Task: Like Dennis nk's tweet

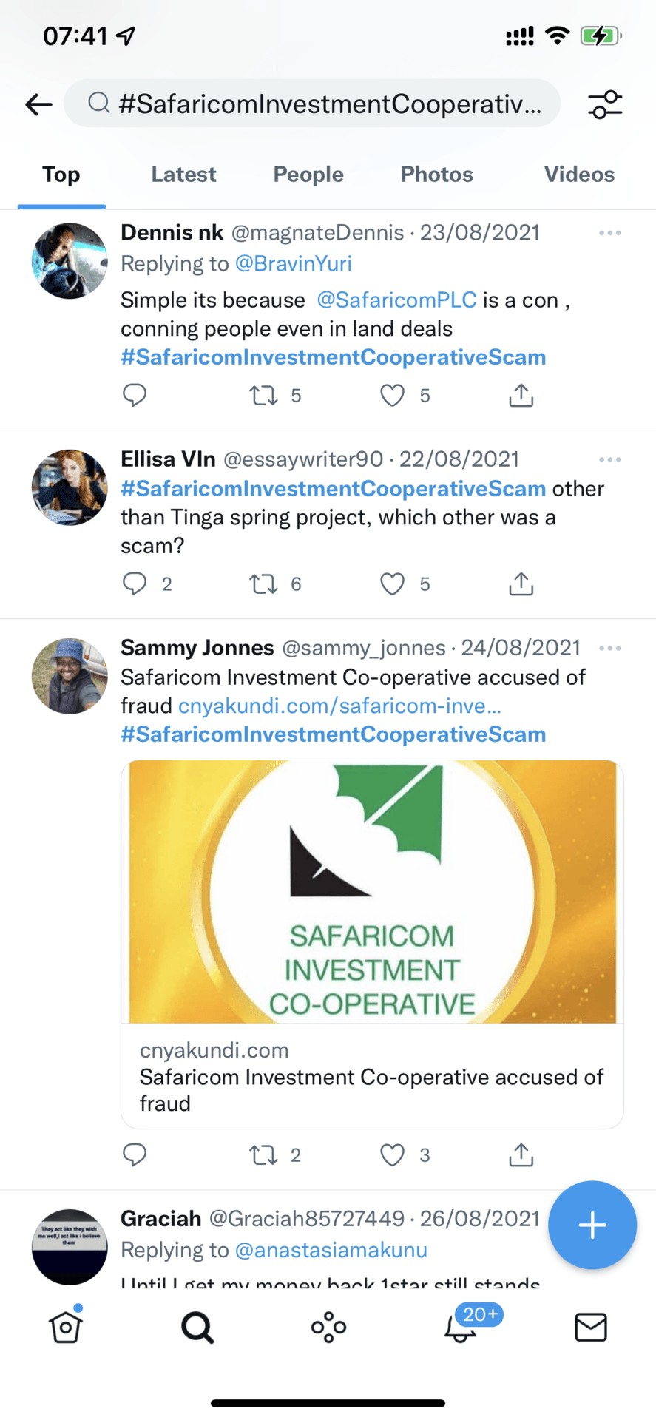Action: coord(392,396)
